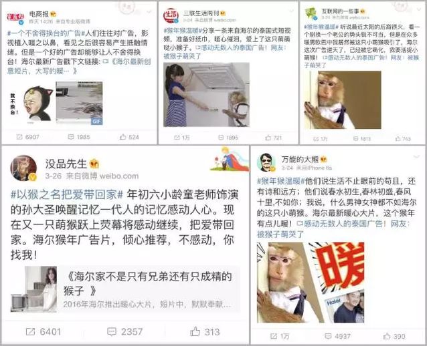Open comments on 万能的大熊 post showing 4937

pos(338,336)
